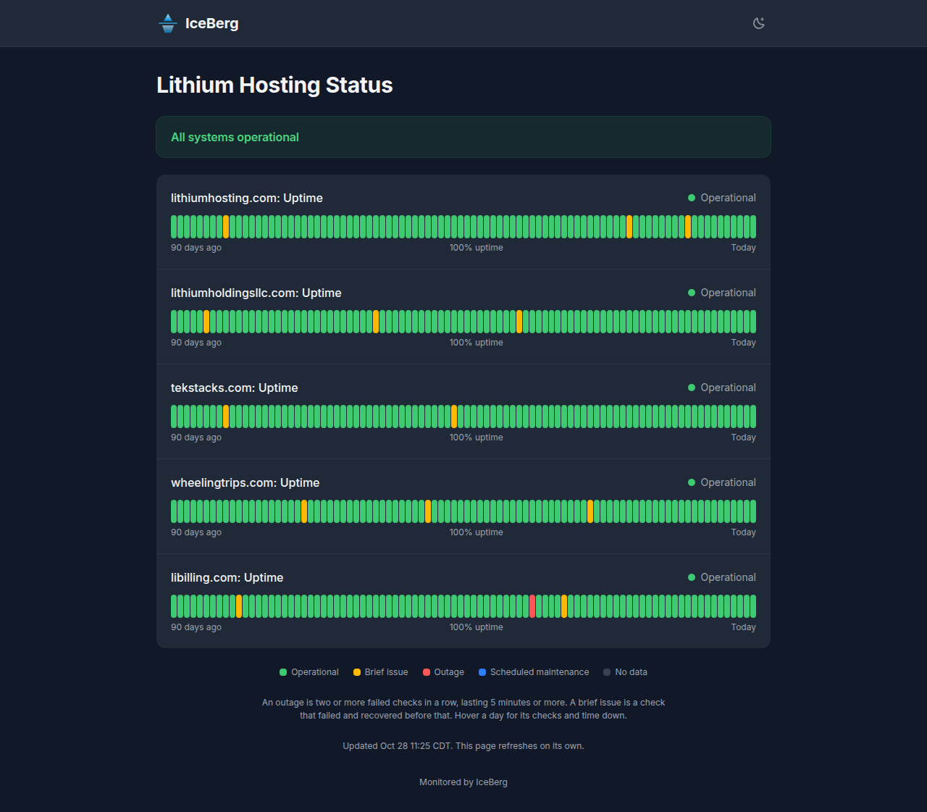Image resolution: width=927 pixels, height=812 pixels.
Task: Click 100% uptime under libilling.com
Action: 477,627
